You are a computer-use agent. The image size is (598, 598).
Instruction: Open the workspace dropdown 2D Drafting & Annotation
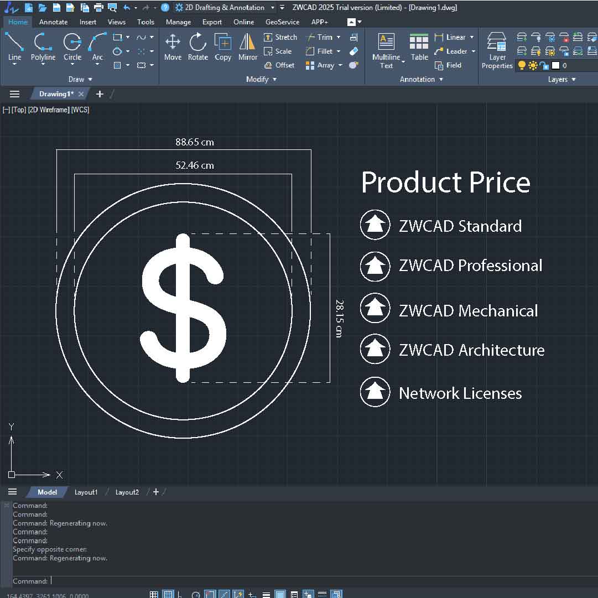[225, 7]
